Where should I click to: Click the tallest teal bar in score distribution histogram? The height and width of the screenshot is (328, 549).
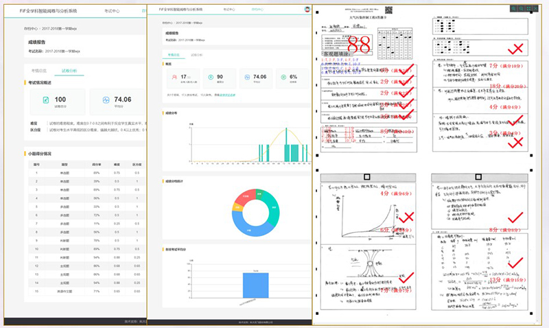tap(286, 145)
